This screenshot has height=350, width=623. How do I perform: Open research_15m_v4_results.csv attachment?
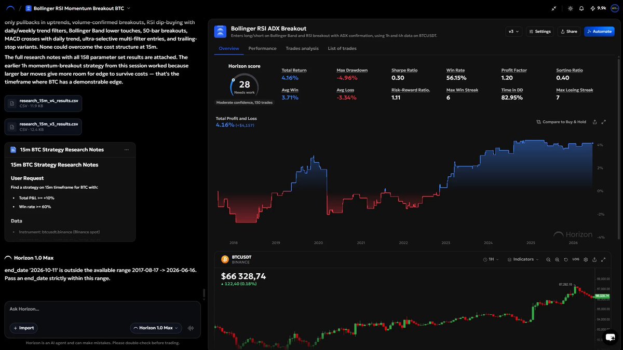43,103
